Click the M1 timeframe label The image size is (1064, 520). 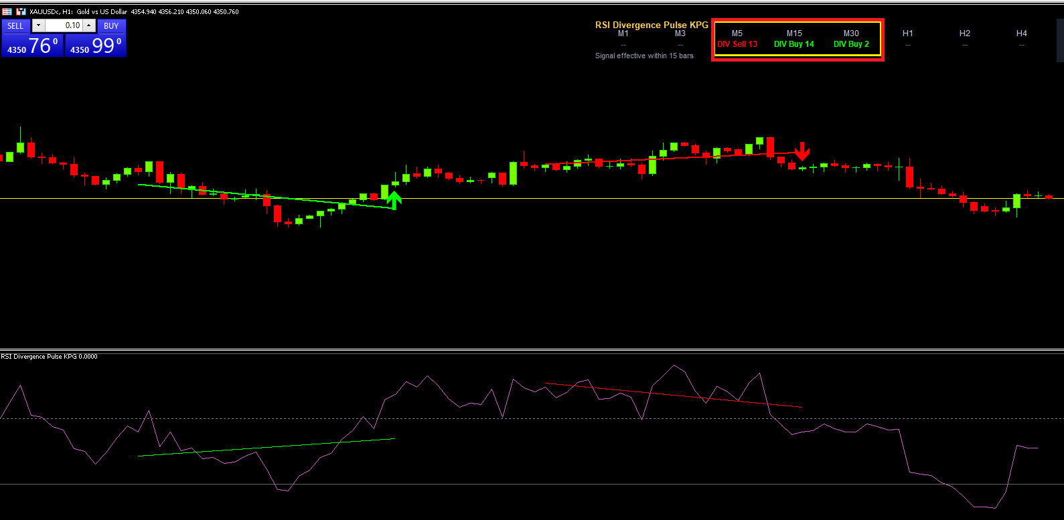(x=623, y=33)
